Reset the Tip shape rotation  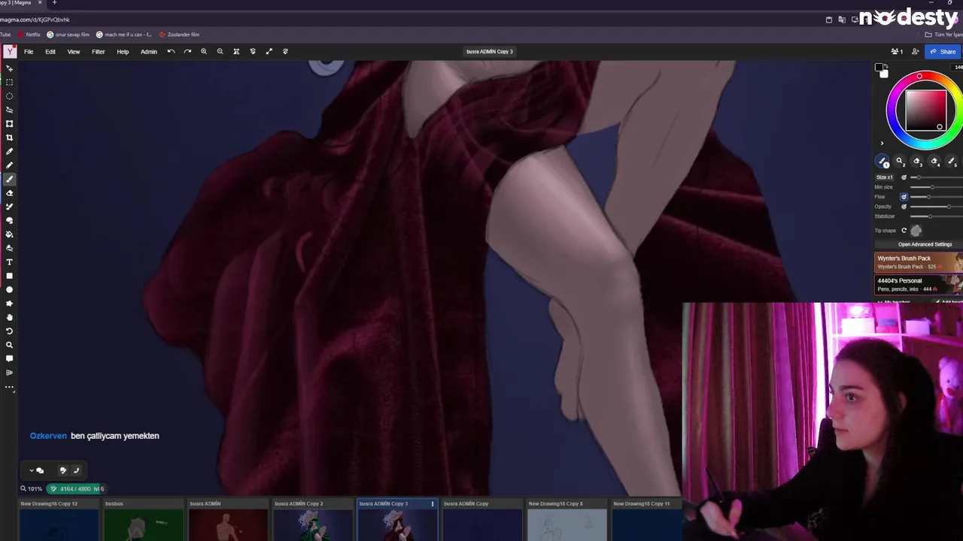[x=904, y=231]
